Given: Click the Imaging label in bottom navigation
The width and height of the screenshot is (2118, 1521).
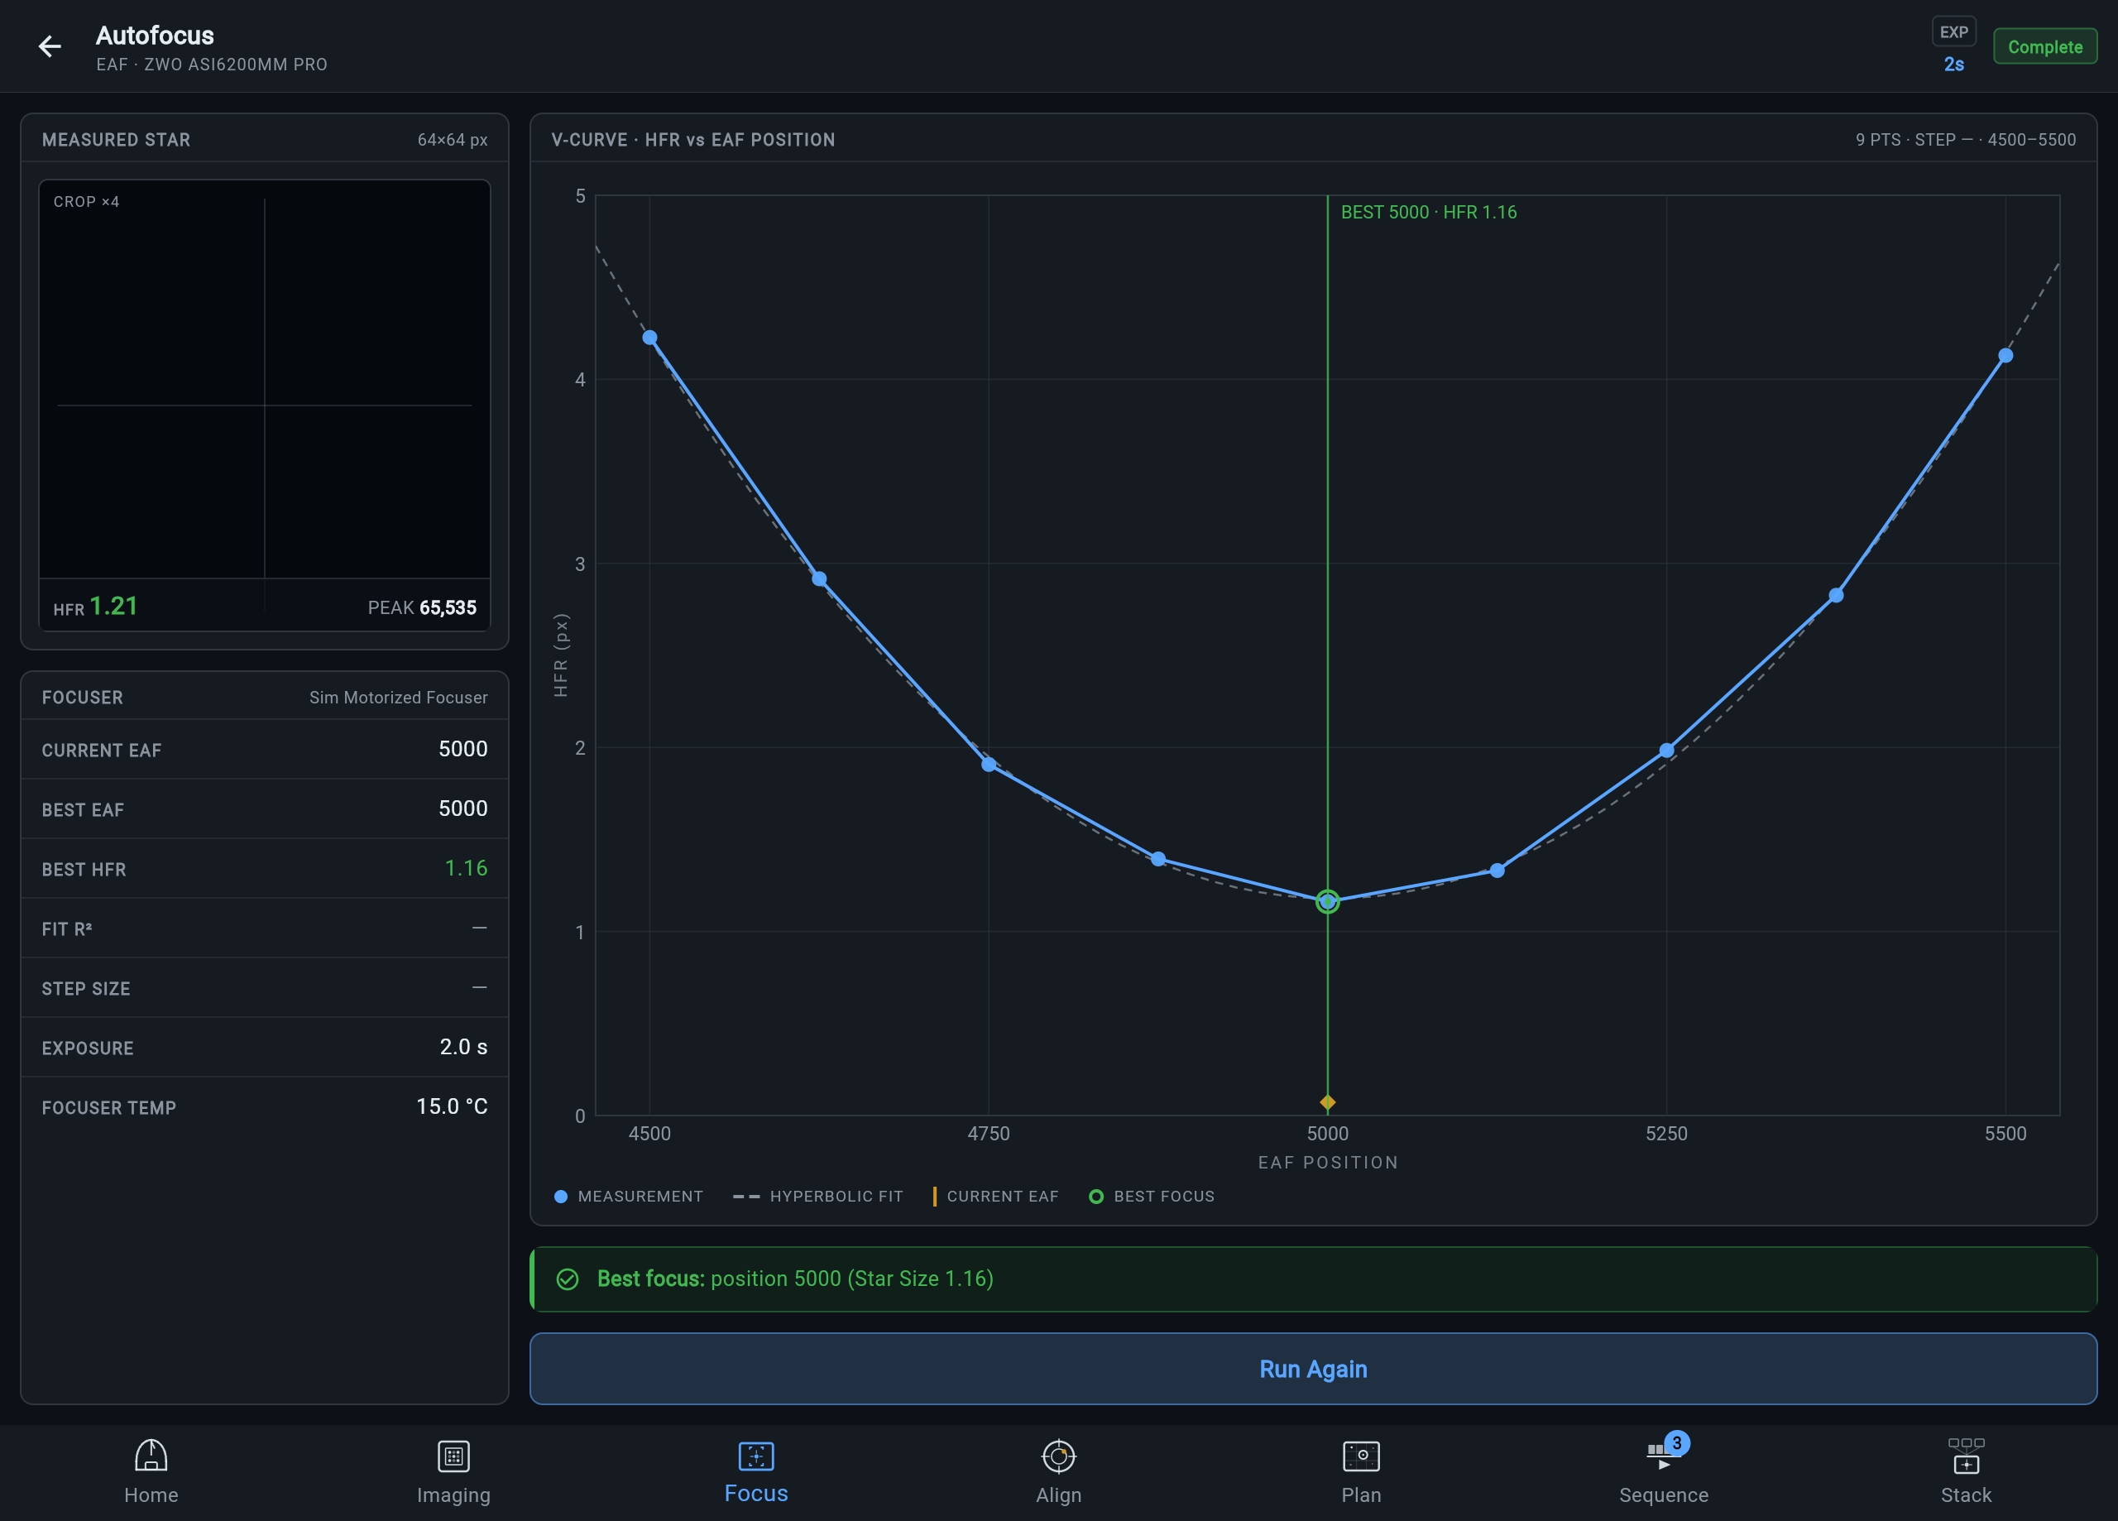Looking at the screenshot, I should tap(454, 1495).
